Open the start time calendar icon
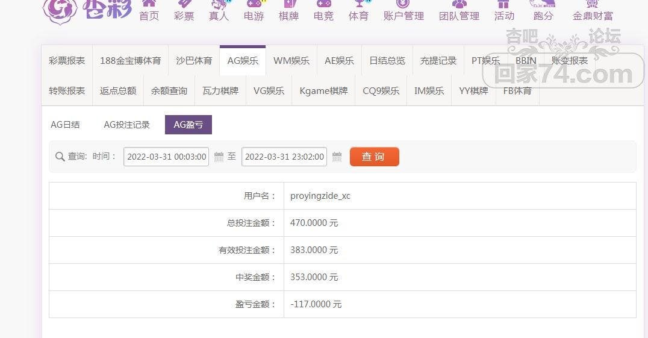648x338 pixels. (219, 157)
